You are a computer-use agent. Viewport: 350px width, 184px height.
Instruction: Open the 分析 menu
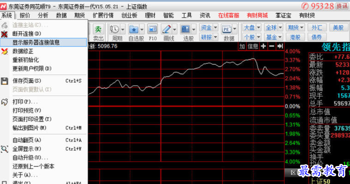(x=43, y=16)
